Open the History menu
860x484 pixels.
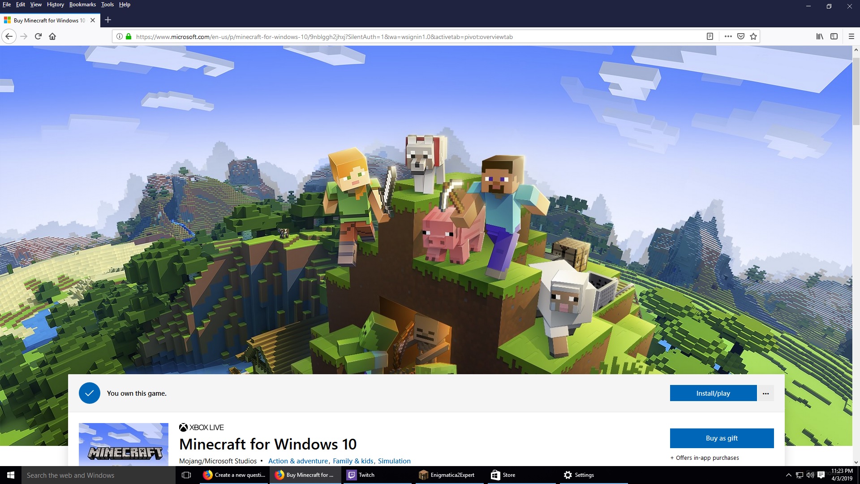(56, 5)
